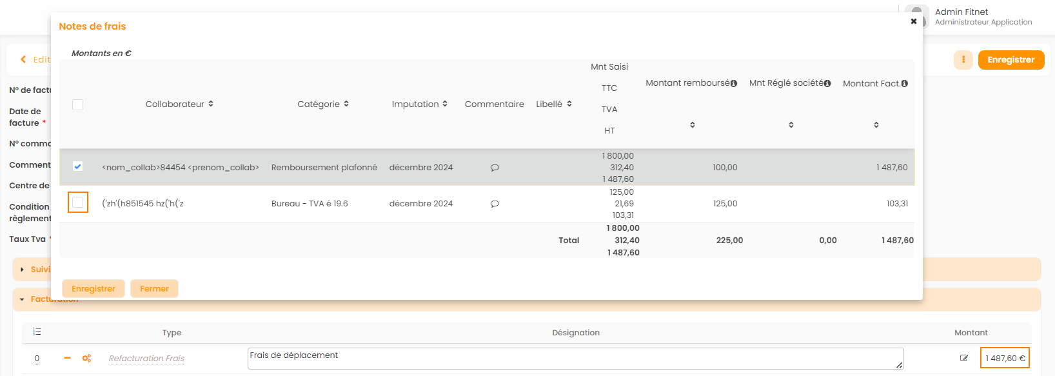Click the orange minus icon on invoice line
This screenshot has height=376, width=1055.
tap(67, 358)
